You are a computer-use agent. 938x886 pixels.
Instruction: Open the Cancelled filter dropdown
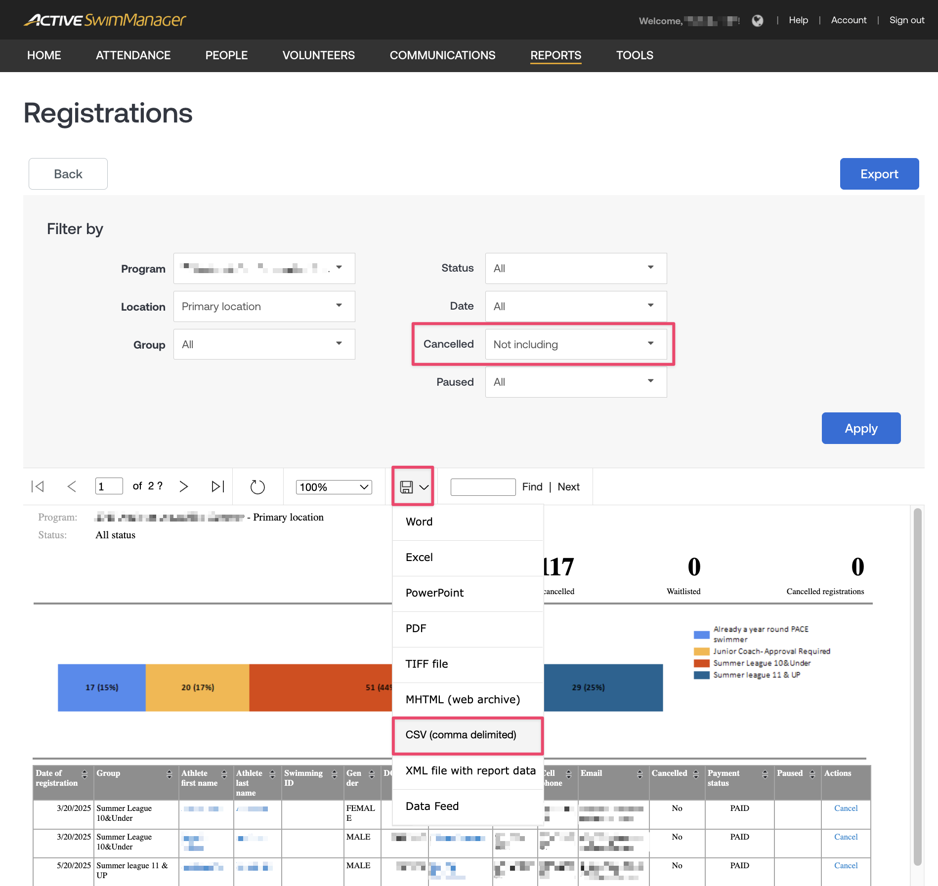[x=576, y=344]
